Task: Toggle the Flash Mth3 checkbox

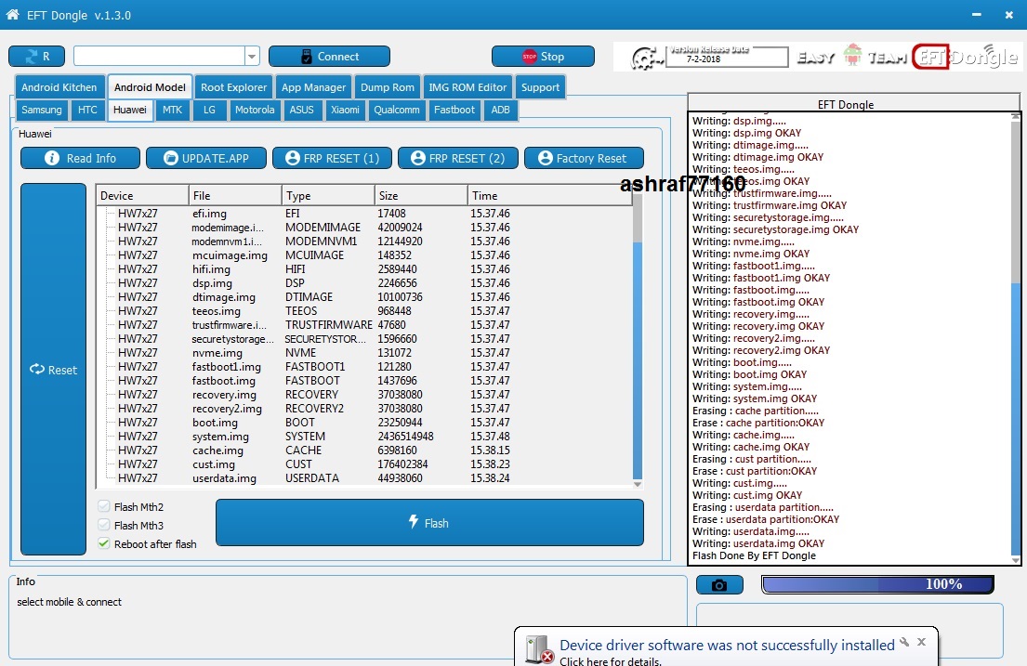Action: [x=103, y=525]
